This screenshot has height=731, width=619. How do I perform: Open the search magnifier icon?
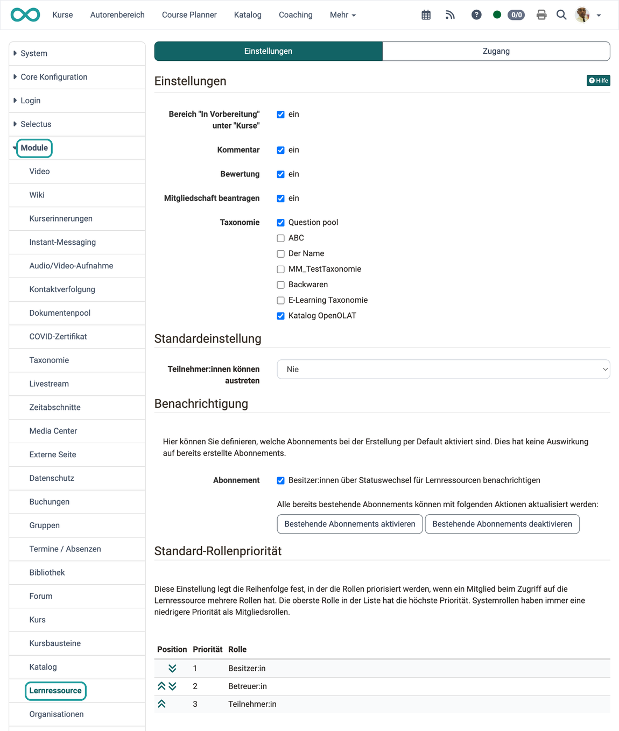click(561, 15)
